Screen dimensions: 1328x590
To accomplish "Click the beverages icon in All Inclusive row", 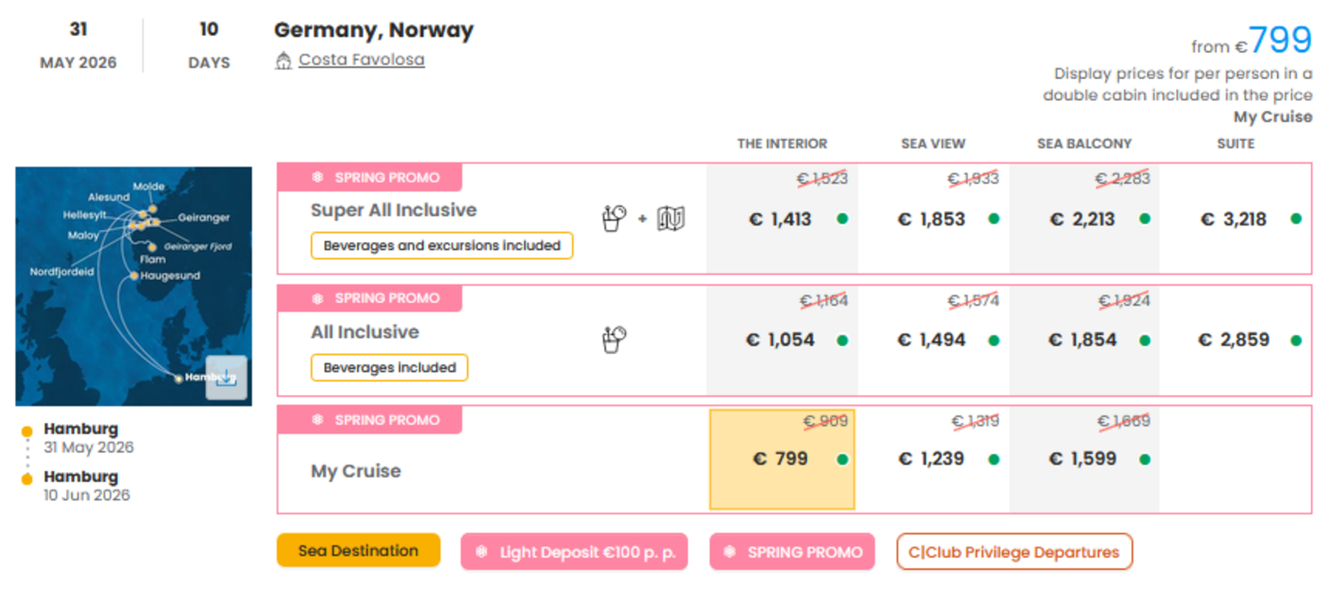I will pyautogui.click(x=613, y=340).
